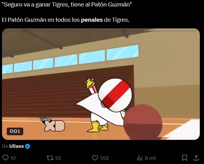The height and width of the screenshot is (164, 204).
Task: Click the repost count 52
Action: point(58,158)
